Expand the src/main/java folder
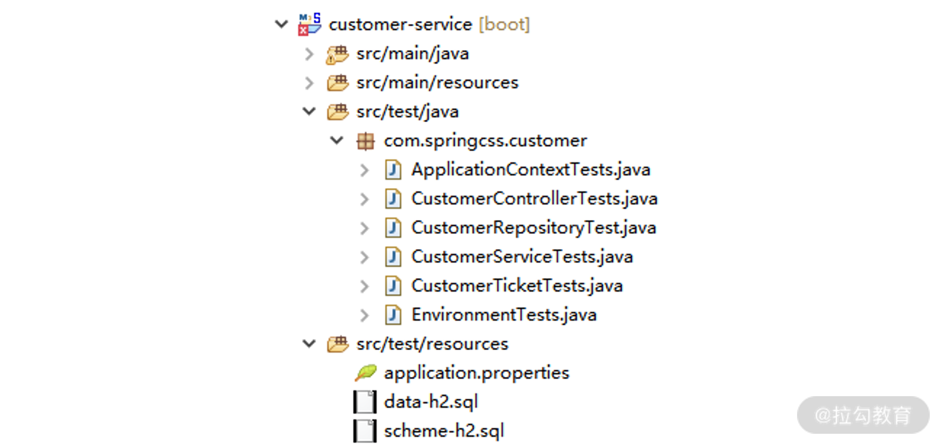The width and height of the screenshot is (942, 446). coord(309,55)
